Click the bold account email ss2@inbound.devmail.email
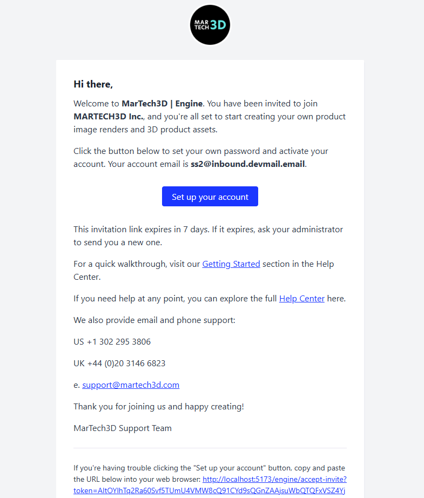424x498 pixels. 248,164
